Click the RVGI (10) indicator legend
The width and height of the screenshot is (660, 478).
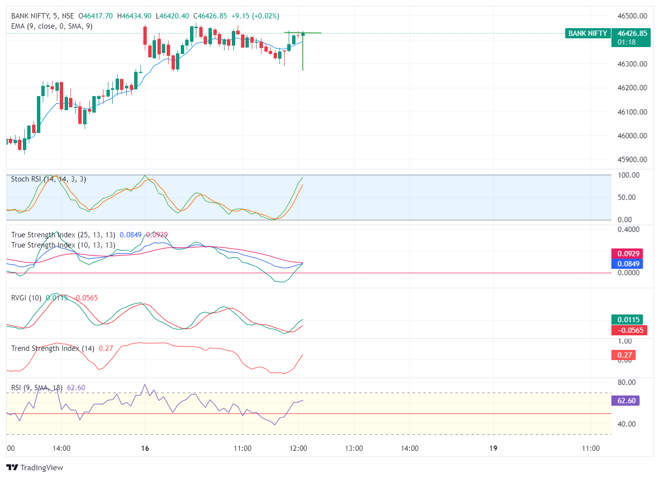tap(26, 298)
